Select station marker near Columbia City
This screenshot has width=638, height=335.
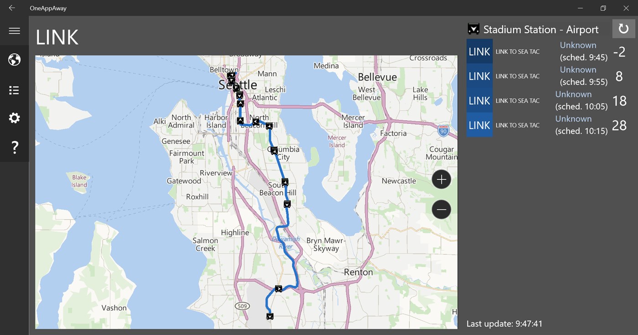point(274,151)
